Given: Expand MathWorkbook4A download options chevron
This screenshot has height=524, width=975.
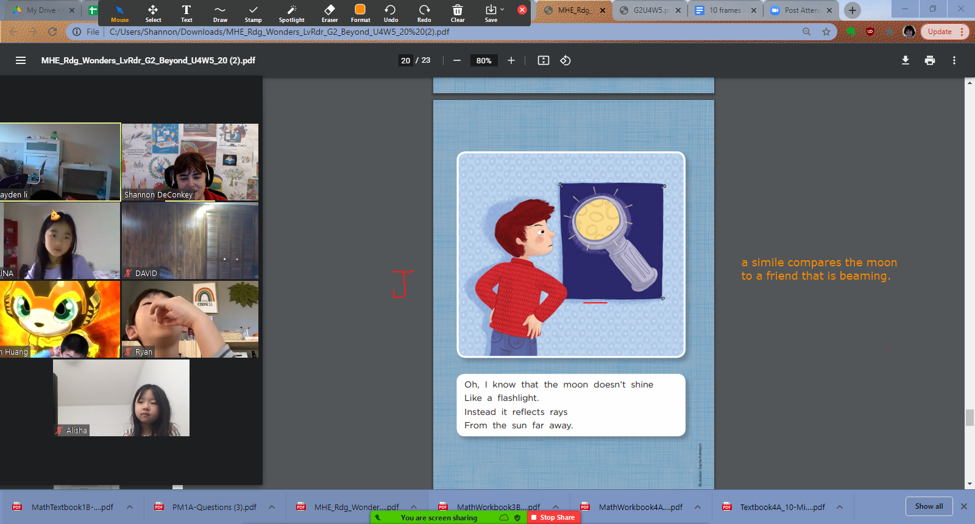Looking at the screenshot, I should [698, 507].
